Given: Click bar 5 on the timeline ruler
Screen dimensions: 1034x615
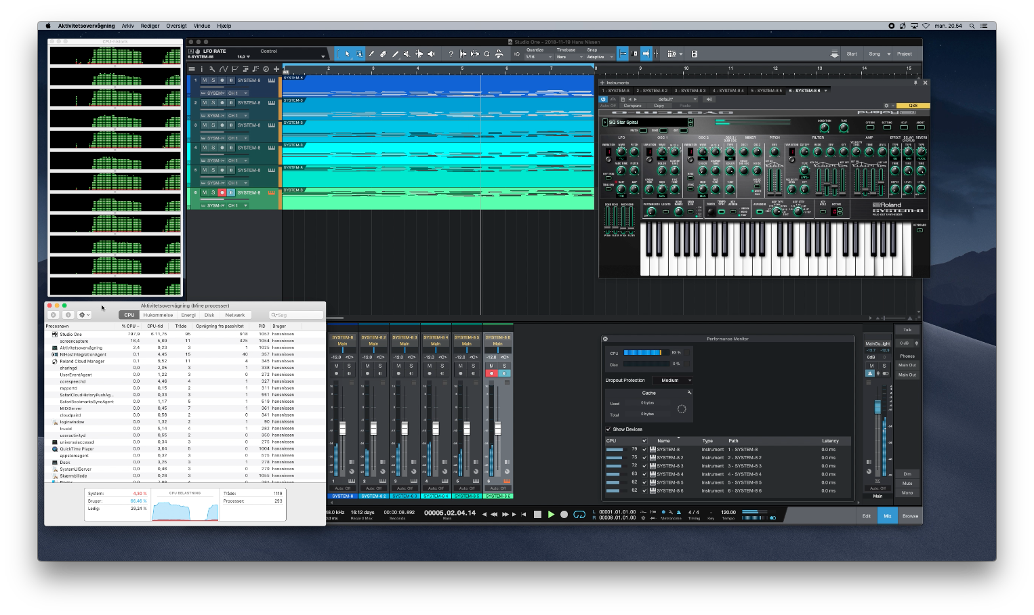Looking at the screenshot, I should pyautogui.click(x=462, y=68).
